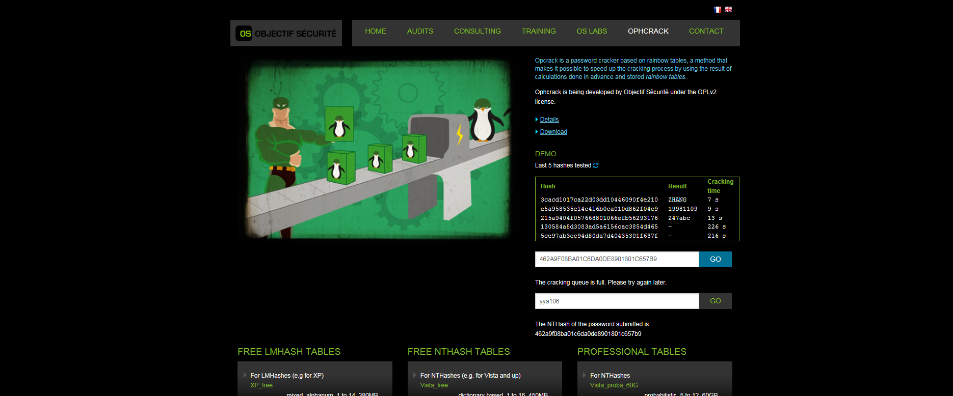This screenshot has height=396, width=953.
Task: Open the Download link
Action: pyautogui.click(x=553, y=132)
